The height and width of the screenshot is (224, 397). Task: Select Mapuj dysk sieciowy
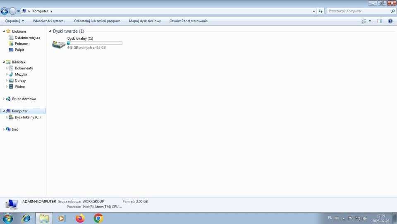(145, 21)
